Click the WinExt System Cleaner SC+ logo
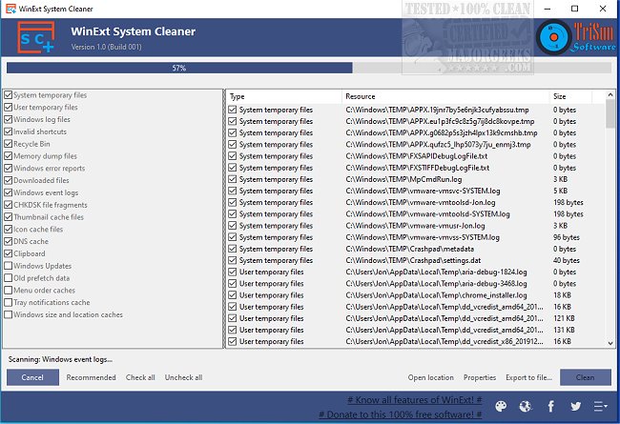Viewport: 620px width, 424px height. [36, 37]
